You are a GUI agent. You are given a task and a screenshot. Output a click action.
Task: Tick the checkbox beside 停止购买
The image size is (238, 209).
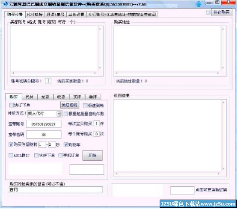tap(208, 12)
